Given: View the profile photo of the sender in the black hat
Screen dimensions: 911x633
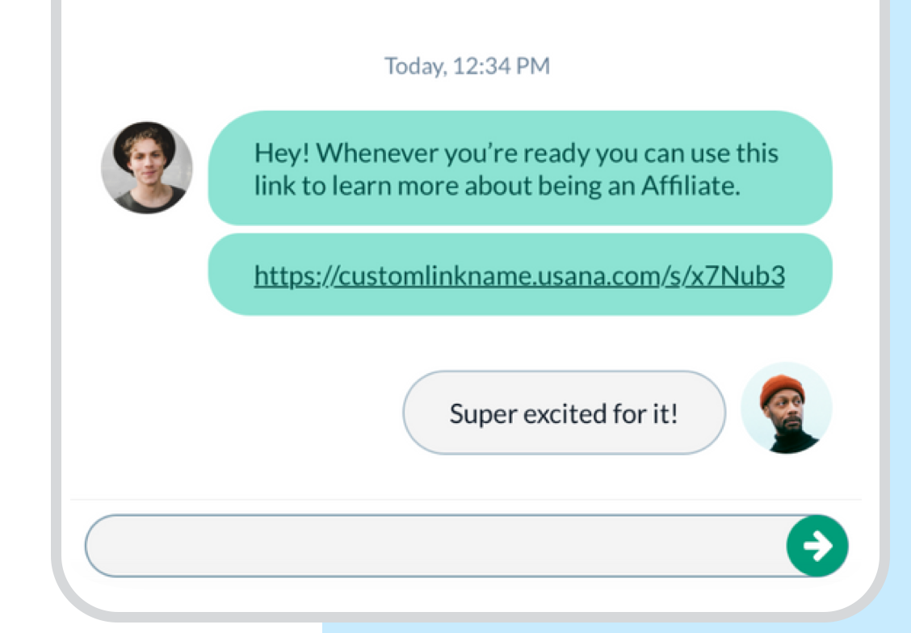Looking at the screenshot, I should pos(147,167).
